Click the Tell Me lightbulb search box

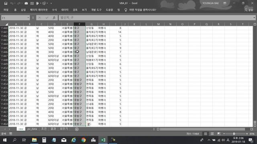point(141,10)
